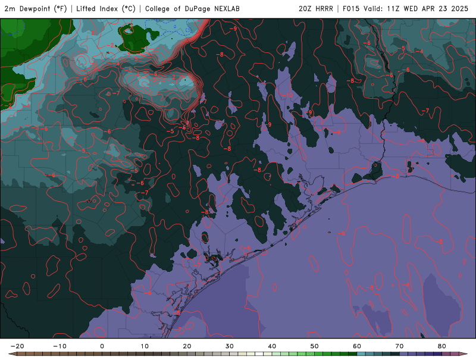This screenshot has height=357, width=476.
Task: Click the "20Z HRRR" model run label
Action: tap(316, 8)
